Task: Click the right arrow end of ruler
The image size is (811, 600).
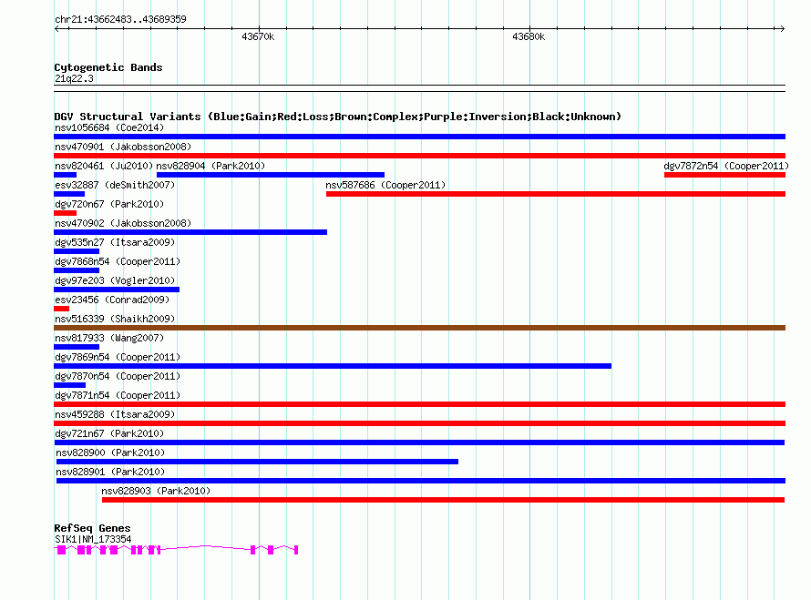Action: (x=783, y=28)
